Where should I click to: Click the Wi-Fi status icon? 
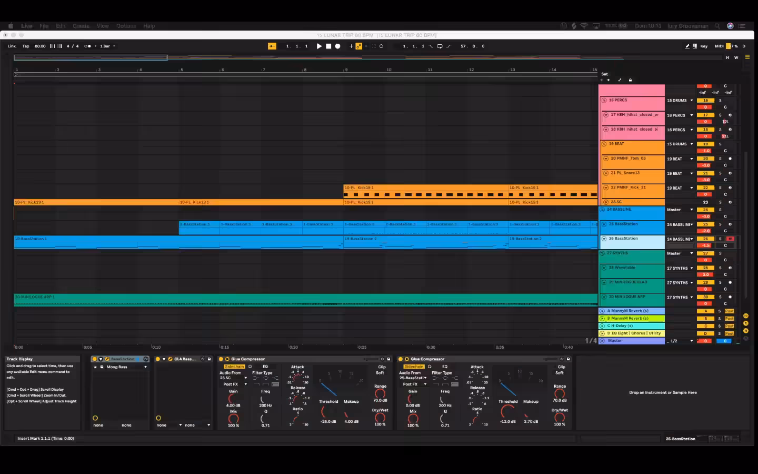[584, 26]
